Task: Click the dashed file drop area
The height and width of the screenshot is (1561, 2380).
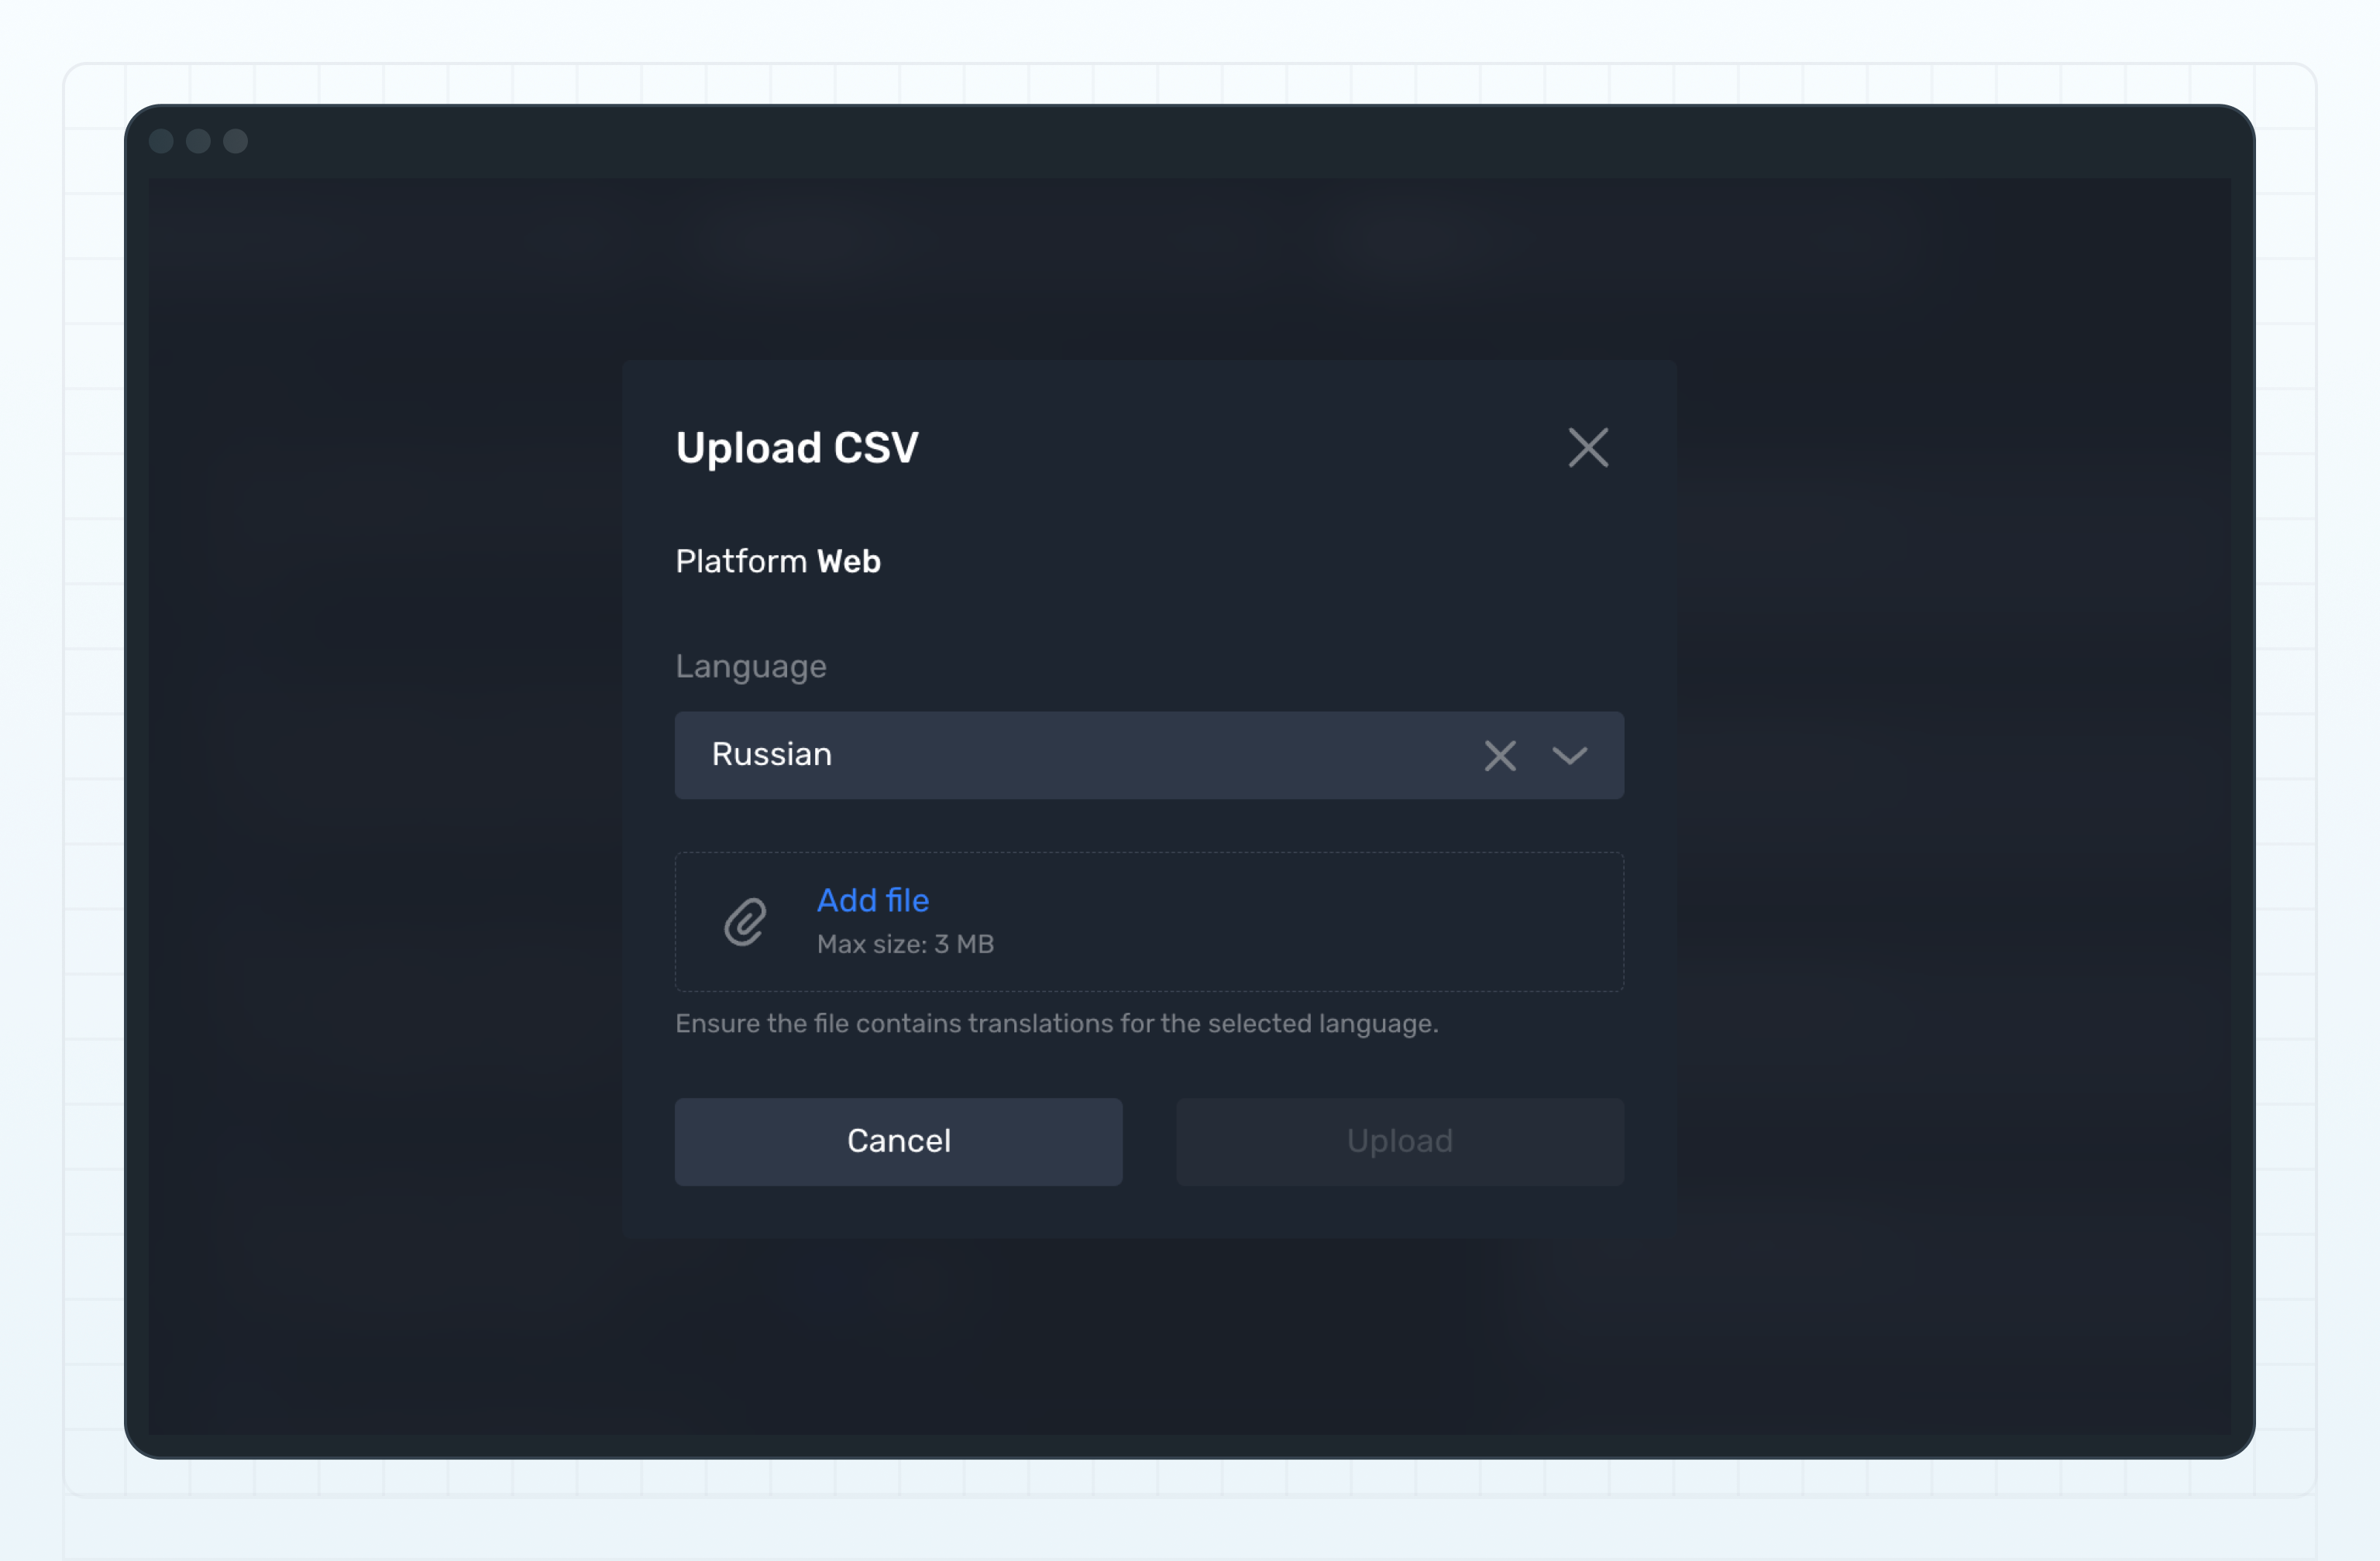Action: pyautogui.click(x=1148, y=921)
